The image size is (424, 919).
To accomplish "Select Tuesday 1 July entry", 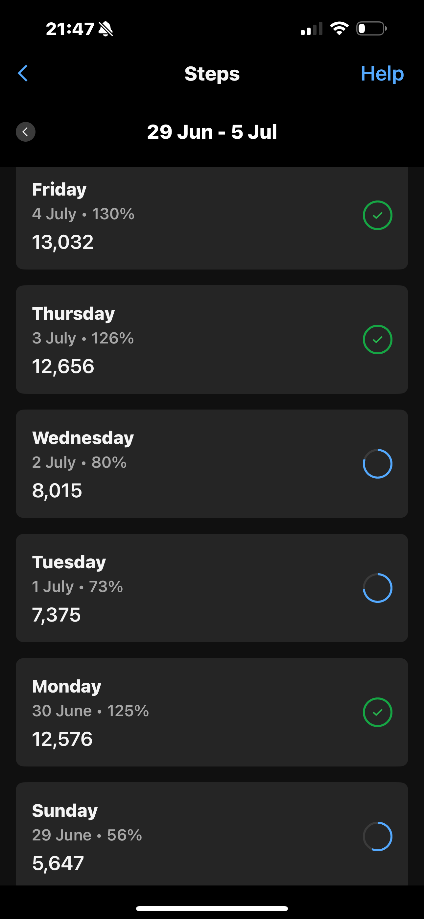I will (x=212, y=588).
